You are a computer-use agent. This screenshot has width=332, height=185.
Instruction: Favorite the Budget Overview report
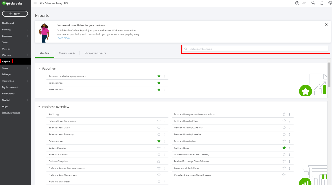point(159,148)
